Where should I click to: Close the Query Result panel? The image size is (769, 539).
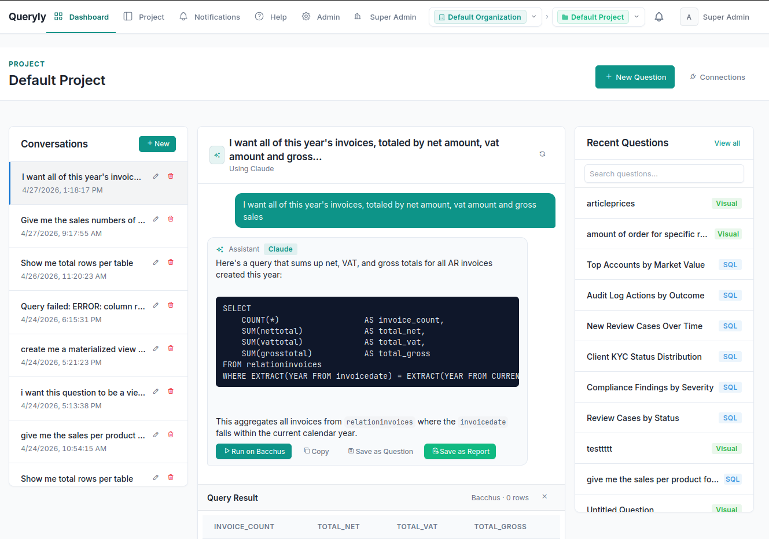(544, 497)
